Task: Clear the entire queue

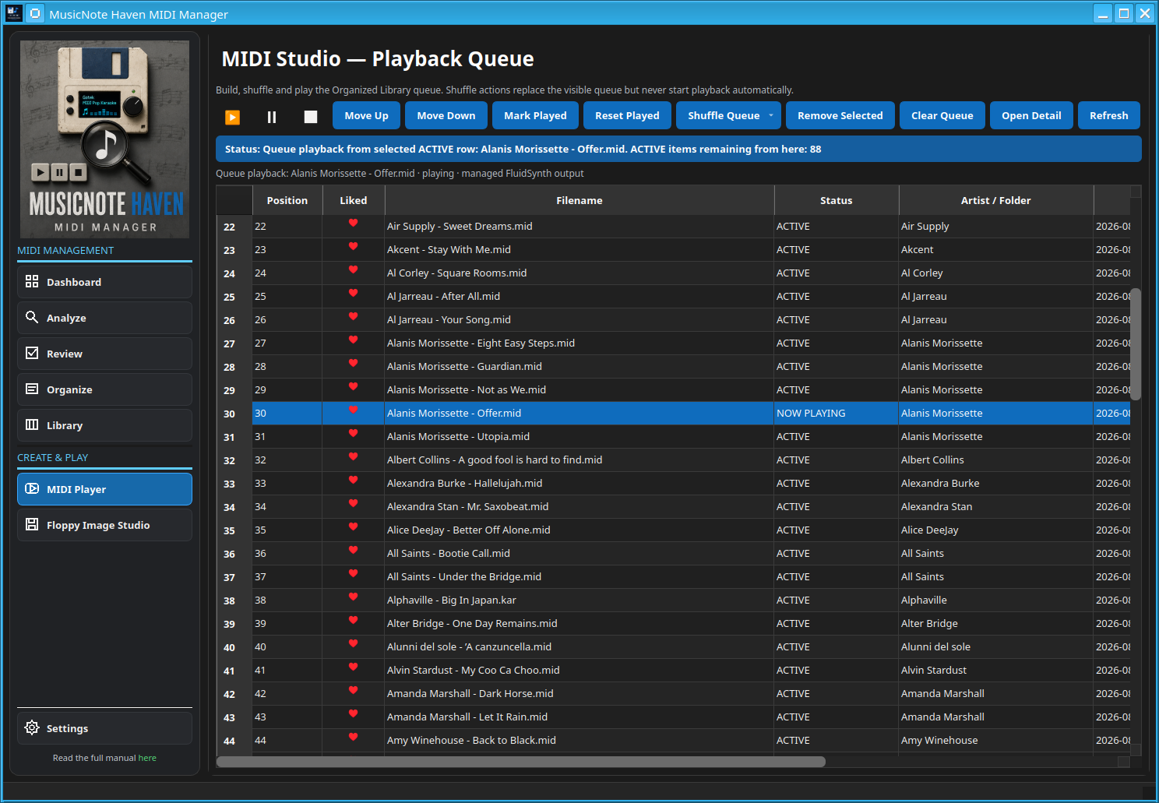Action: point(942,115)
